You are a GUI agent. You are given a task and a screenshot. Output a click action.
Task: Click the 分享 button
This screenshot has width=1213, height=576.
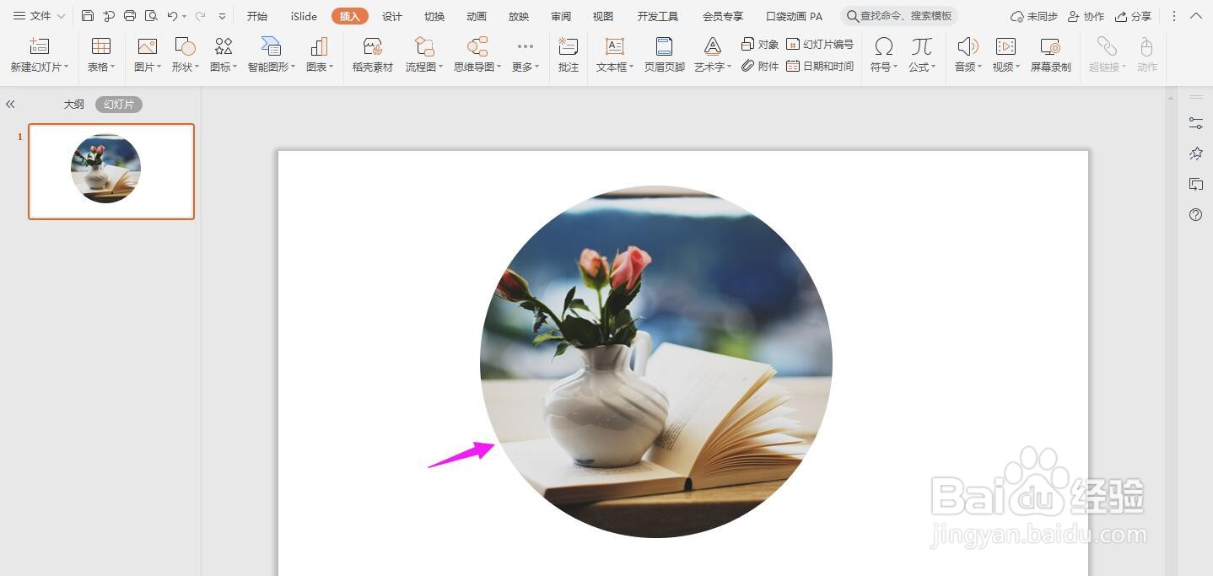[1133, 16]
